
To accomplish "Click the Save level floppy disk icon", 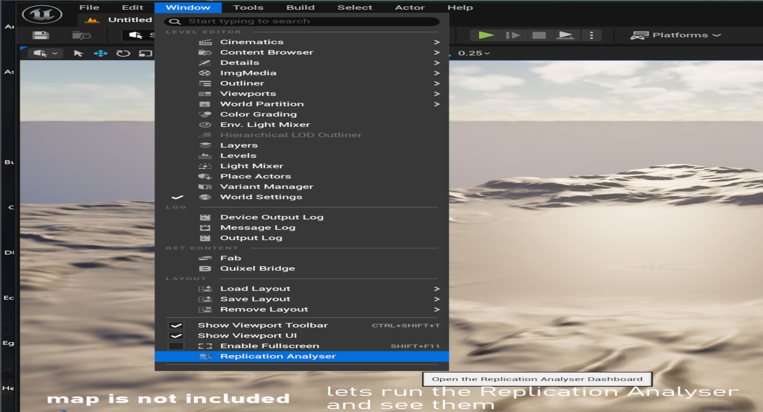I will click(41, 35).
